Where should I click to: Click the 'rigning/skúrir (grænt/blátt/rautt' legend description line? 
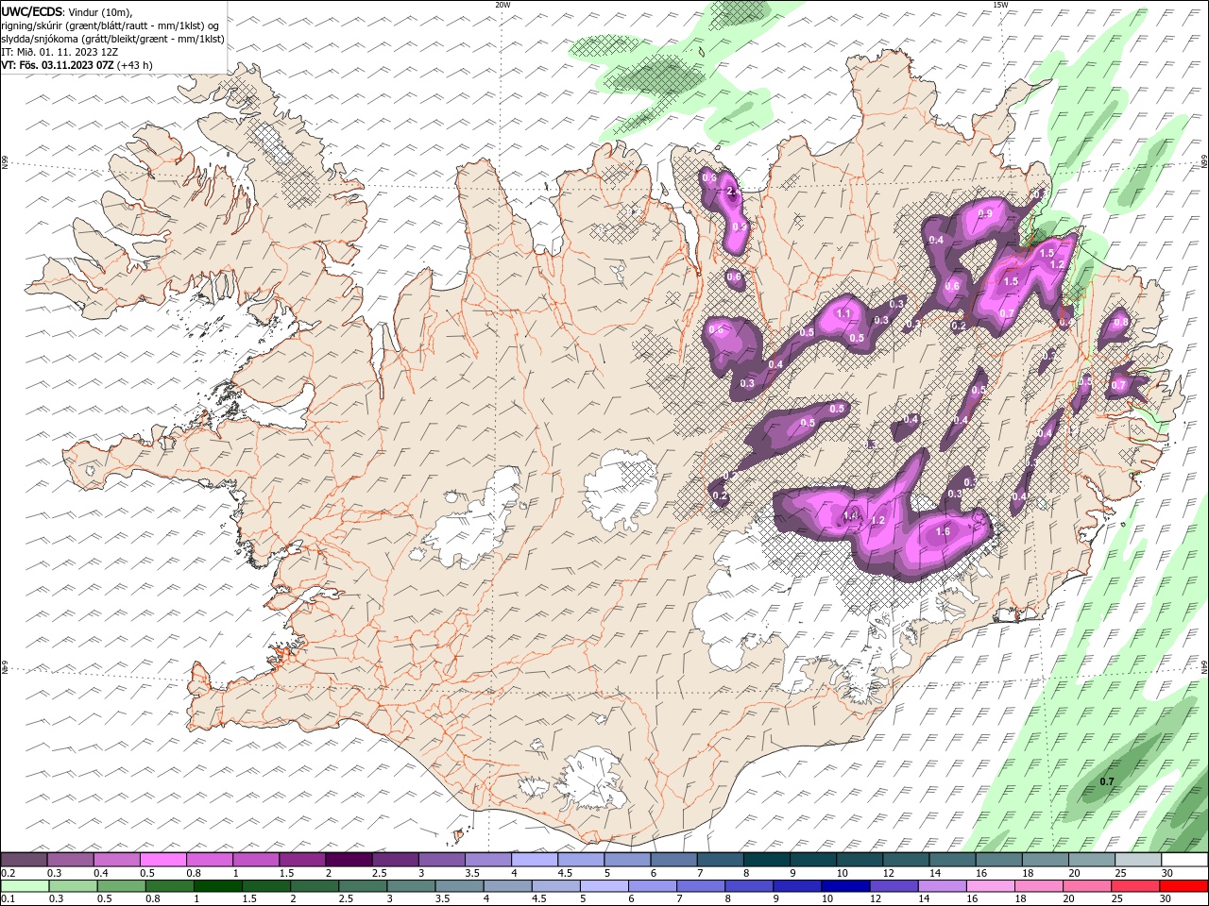click(111, 25)
